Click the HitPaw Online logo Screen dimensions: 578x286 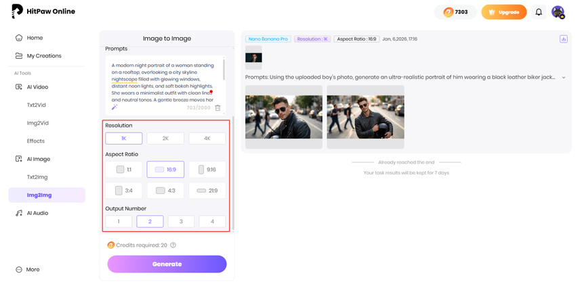[x=43, y=11]
